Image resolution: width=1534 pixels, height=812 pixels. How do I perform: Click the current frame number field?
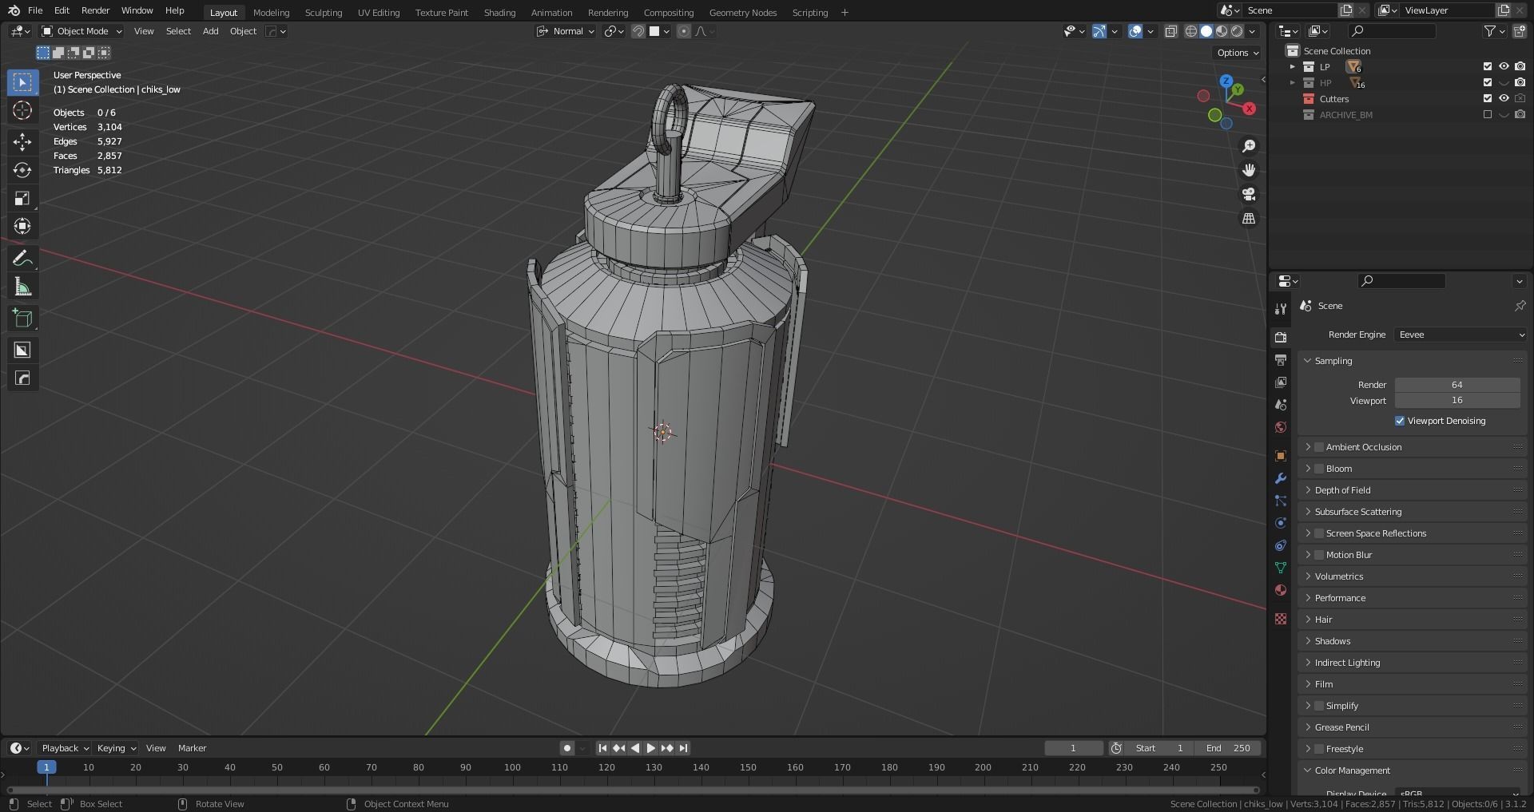pos(1074,748)
